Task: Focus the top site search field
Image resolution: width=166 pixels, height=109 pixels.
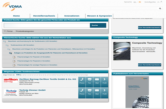Action: 125,9
